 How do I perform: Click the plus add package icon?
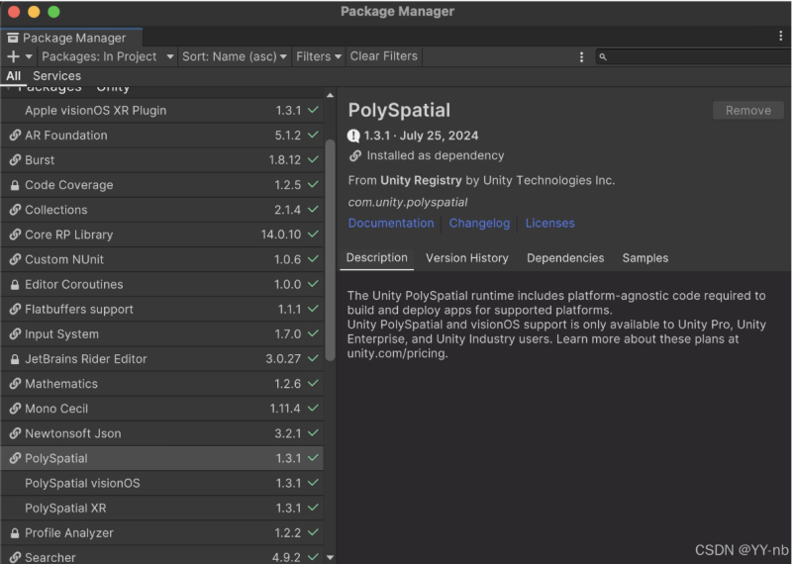[13, 56]
